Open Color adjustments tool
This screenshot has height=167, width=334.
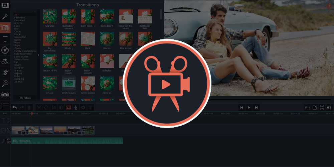click(61, 108)
